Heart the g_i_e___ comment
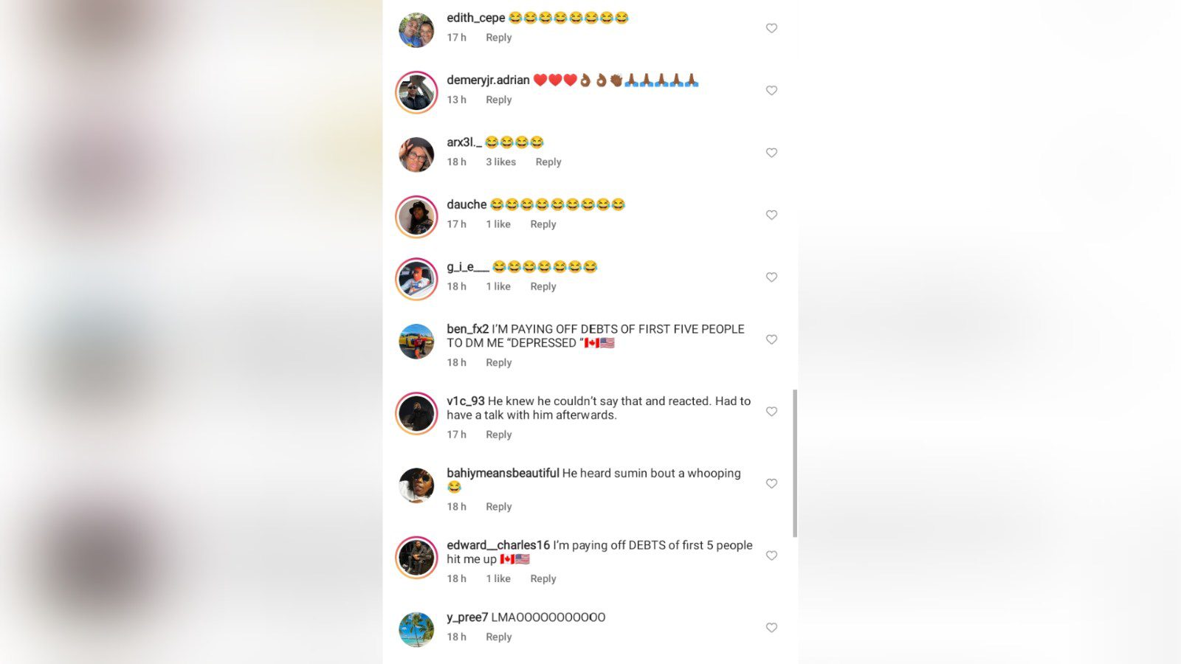 771,277
